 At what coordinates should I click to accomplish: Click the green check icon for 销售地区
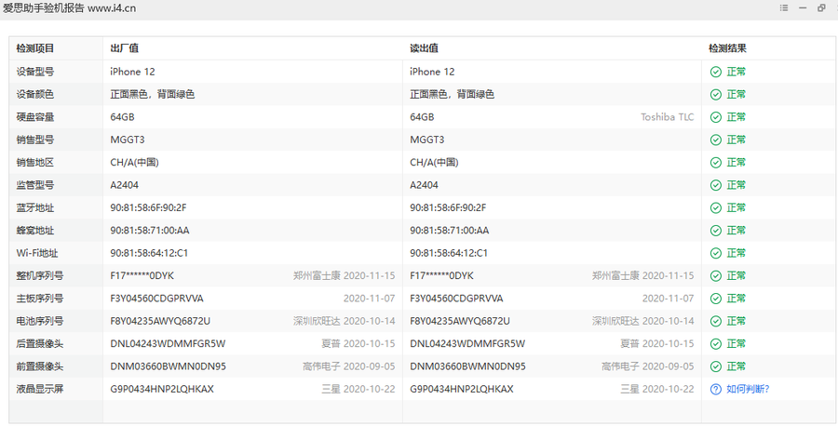(716, 163)
